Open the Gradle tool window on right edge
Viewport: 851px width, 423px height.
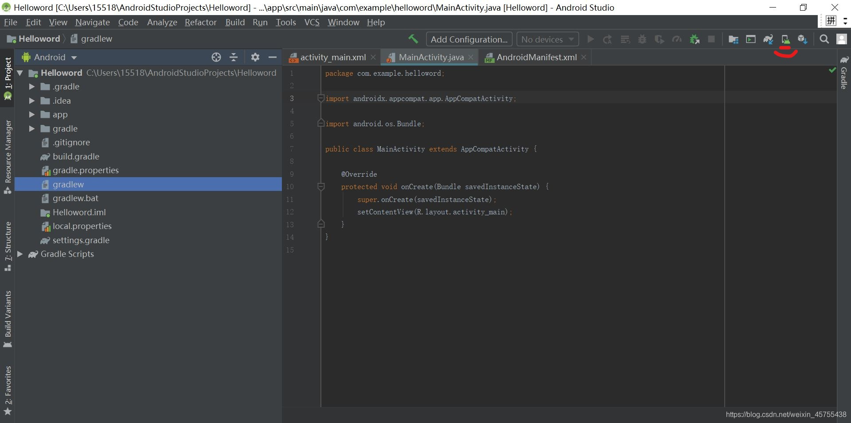(844, 73)
